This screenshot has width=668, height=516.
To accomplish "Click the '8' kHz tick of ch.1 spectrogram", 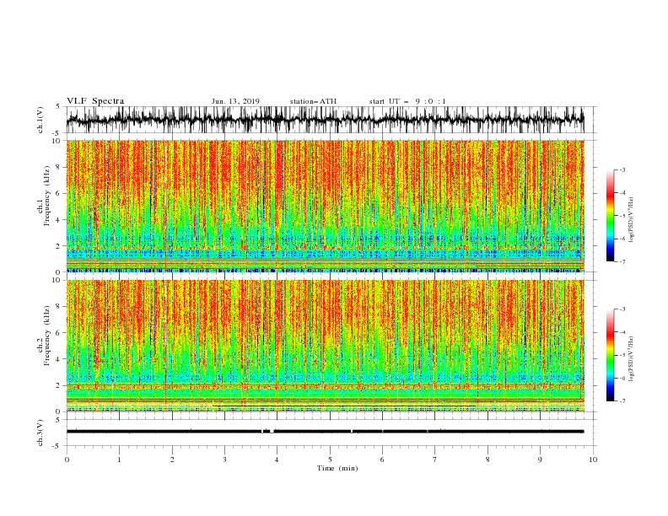I will tap(59, 167).
